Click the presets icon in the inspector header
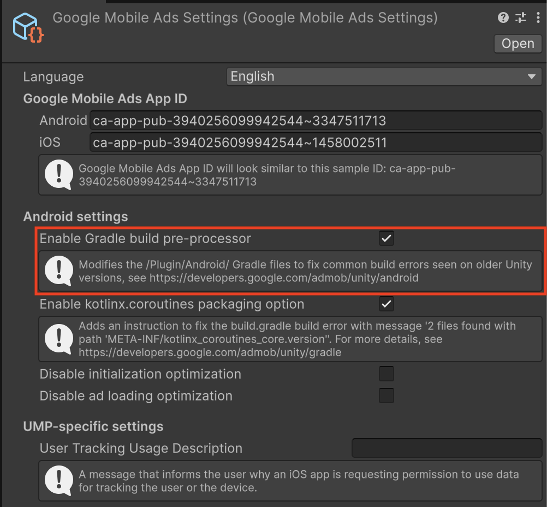Screen dimensions: 547x507 [x=521, y=17]
